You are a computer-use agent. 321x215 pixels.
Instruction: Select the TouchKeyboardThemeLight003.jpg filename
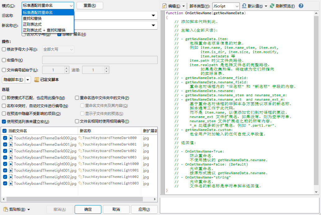click(x=45, y=183)
